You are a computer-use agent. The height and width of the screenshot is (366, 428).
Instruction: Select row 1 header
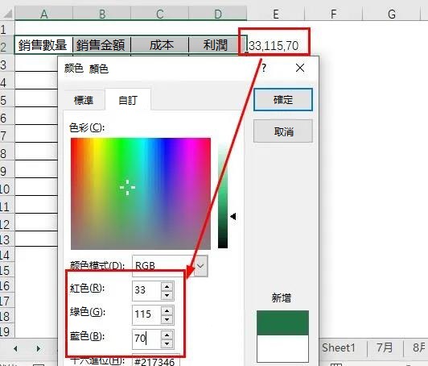point(7,29)
